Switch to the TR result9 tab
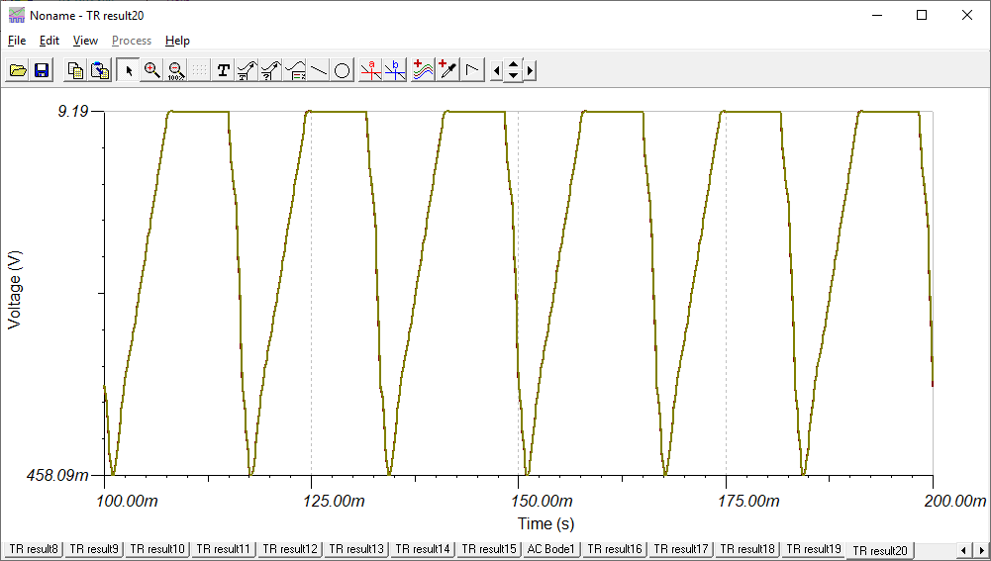The image size is (991, 561). tap(94, 549)
